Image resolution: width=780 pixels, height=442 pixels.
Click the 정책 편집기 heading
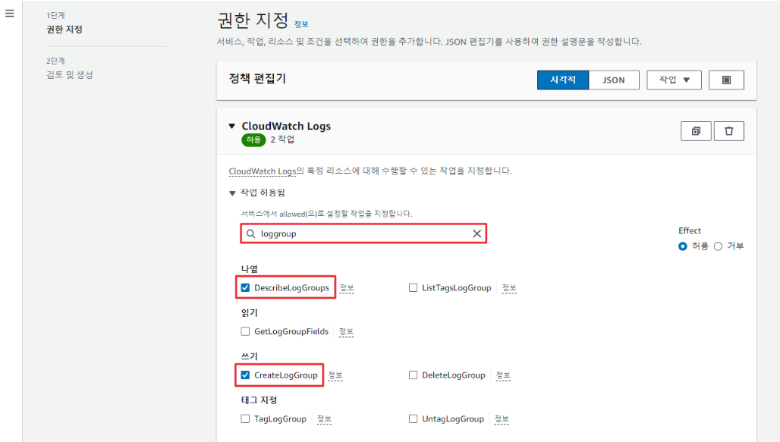click(257, 79)
